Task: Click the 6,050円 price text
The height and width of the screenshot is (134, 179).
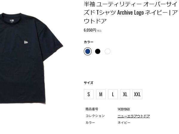Action: click(90, 30)
